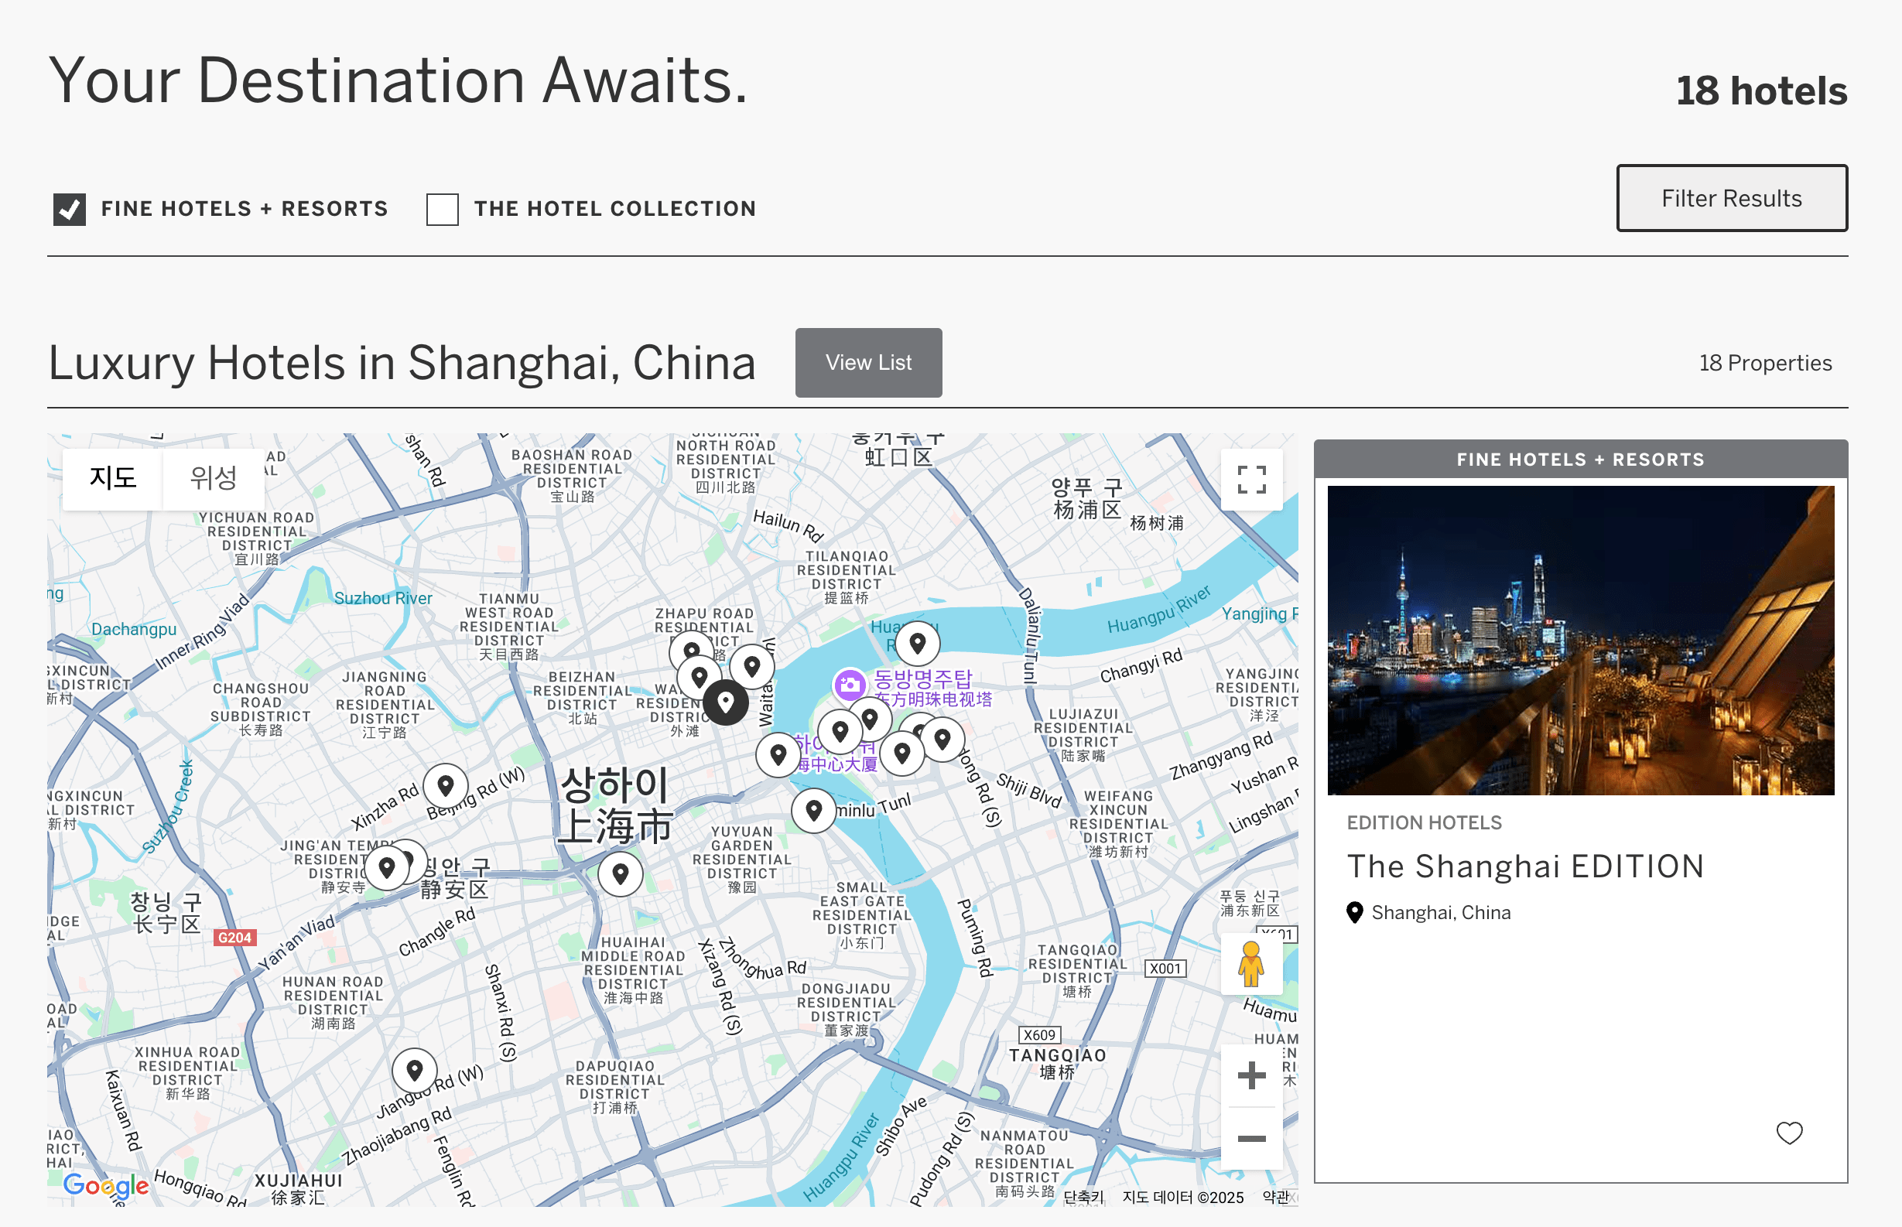Uncheck Fine Hotels + Resorts checkbox
The image size is (1902, 1227).
pyautogui.click(x=70, y=210)
